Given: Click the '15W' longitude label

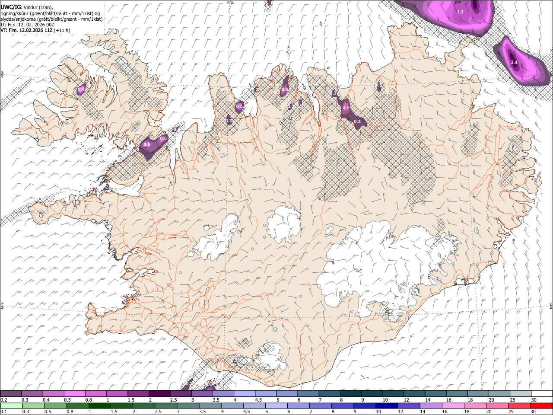Looking at the screenshot, I should point(458,2).
